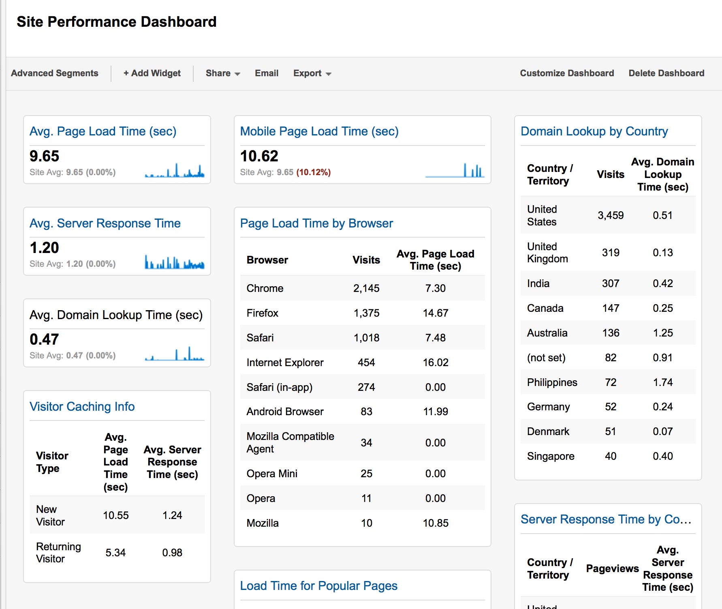Open Server Response Time by Co… widget
This screenshot has height=609, width=722.
[606, 519]
